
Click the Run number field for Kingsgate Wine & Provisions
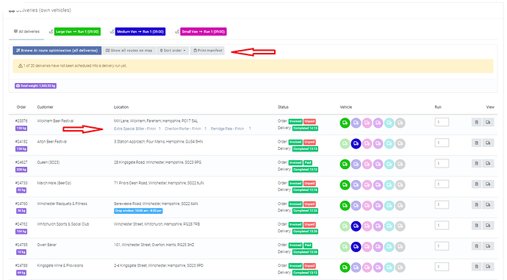[442, 267]
